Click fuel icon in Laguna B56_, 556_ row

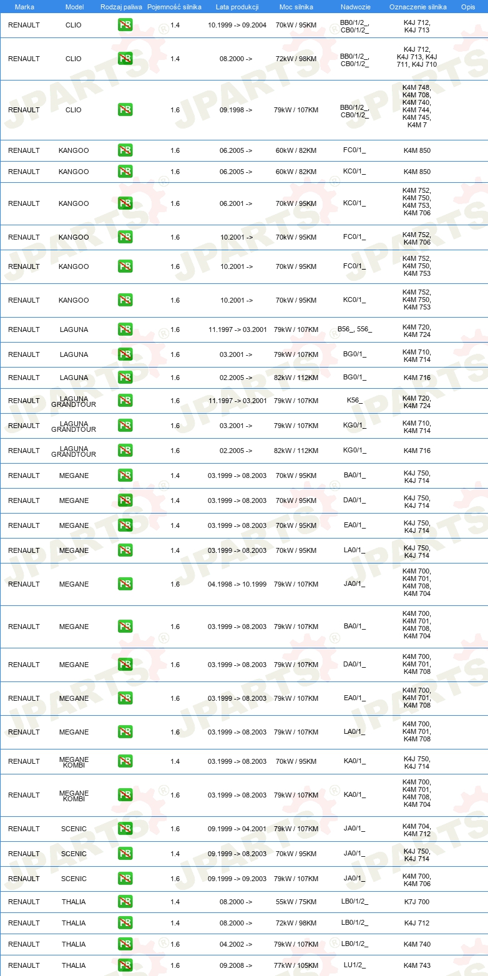125,329
